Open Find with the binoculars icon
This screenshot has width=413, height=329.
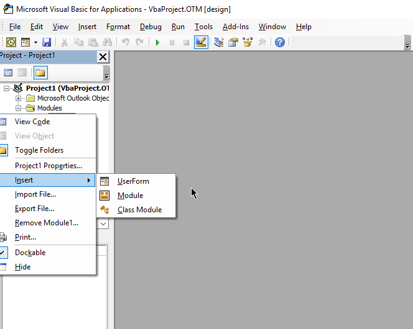[x=107, y=42]
